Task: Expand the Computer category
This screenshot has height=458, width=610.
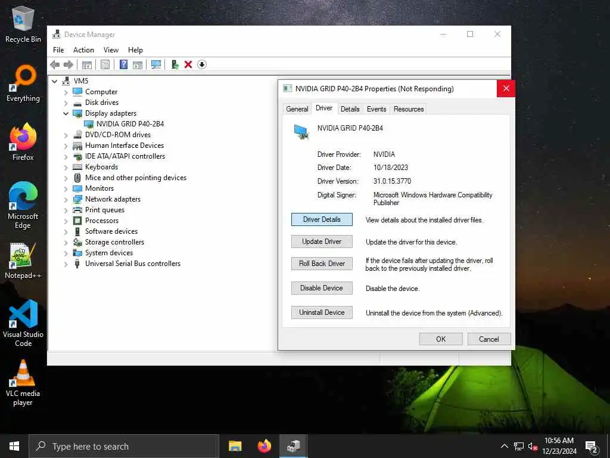Action: [x=66, y=92]
